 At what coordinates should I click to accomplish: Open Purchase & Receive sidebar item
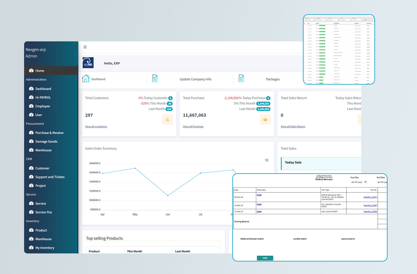(49, 133)
